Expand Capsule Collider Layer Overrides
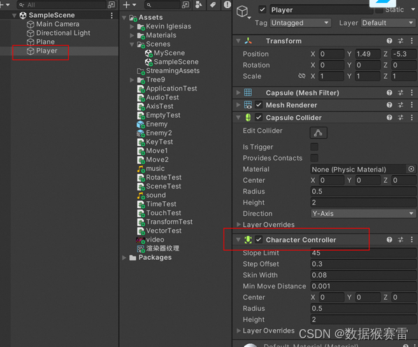 pyautogui.click(x=238, y=225)
